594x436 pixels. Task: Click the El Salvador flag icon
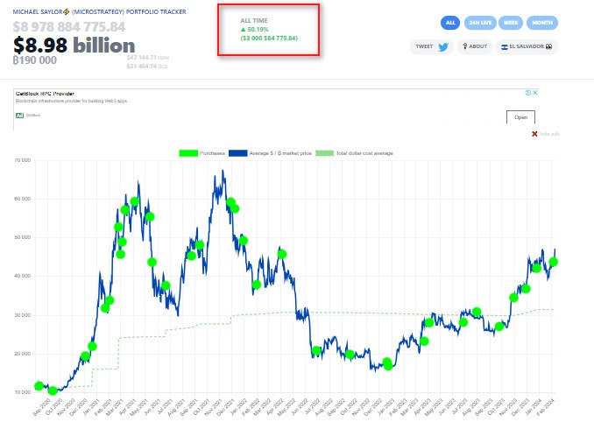coord(505,46)
